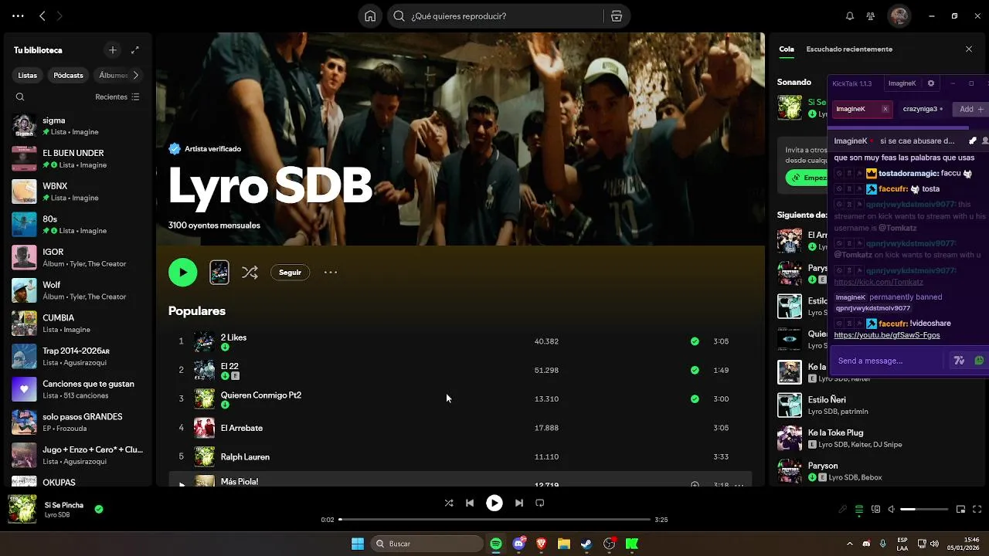Go to the Spotify Home icon

[x=370, y=16]
